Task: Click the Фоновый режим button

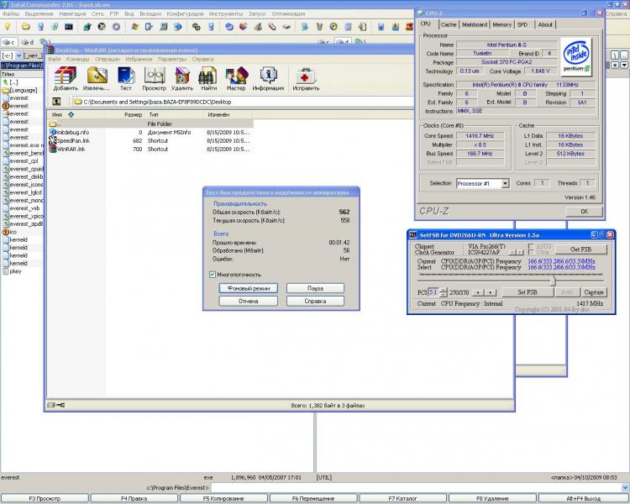Action: 249,288
